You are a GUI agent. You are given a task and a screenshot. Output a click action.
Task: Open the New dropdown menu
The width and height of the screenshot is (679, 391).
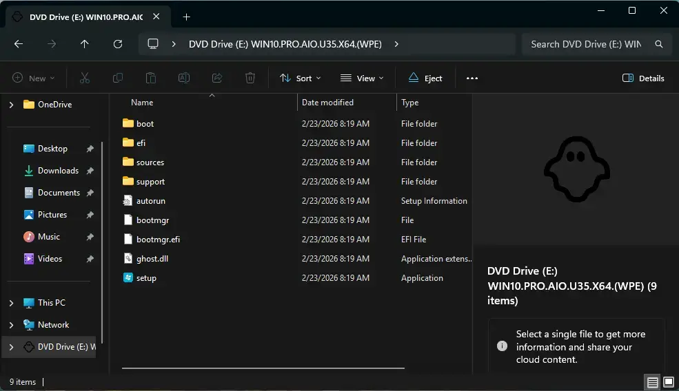pos(33,78)
